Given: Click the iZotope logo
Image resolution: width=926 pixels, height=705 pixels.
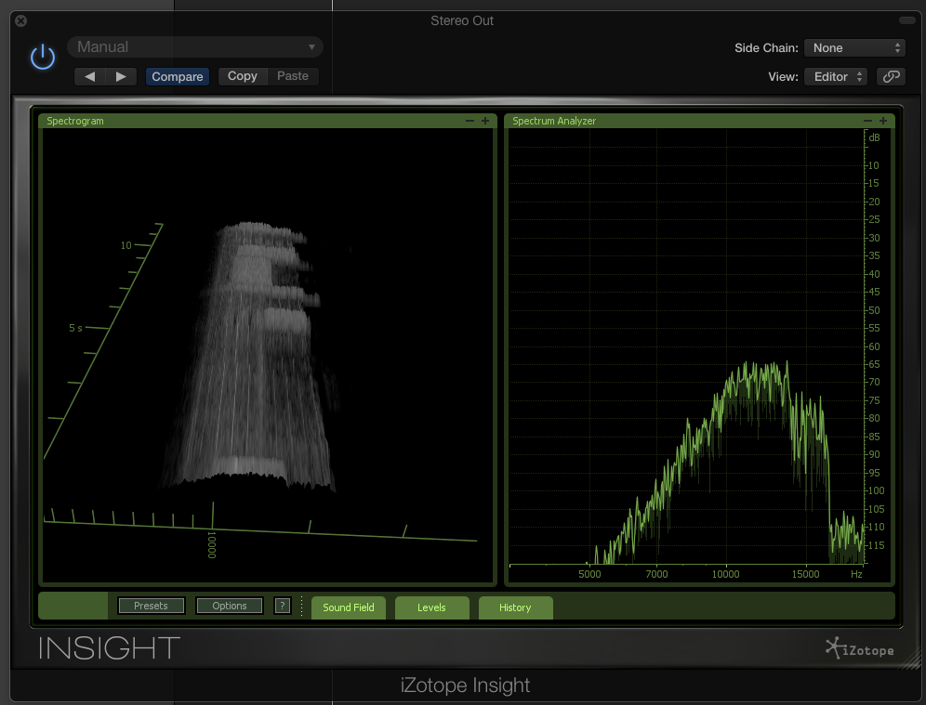Looking at the screenshot, I should tap(860, 648).
